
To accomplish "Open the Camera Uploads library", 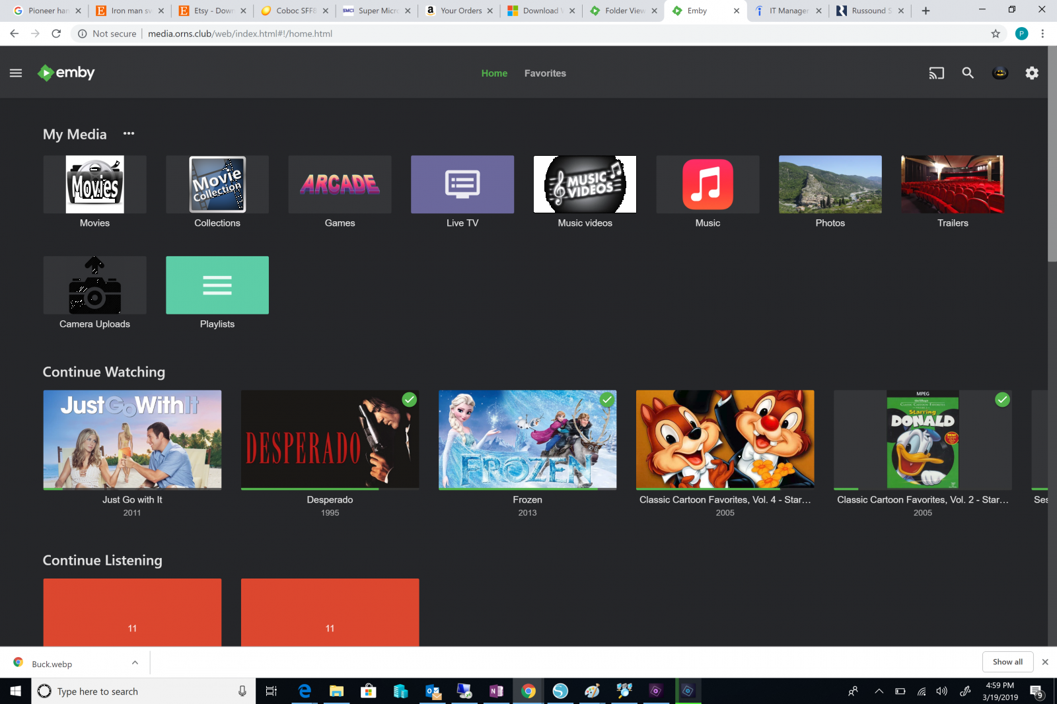I will (x=94, y=285).
